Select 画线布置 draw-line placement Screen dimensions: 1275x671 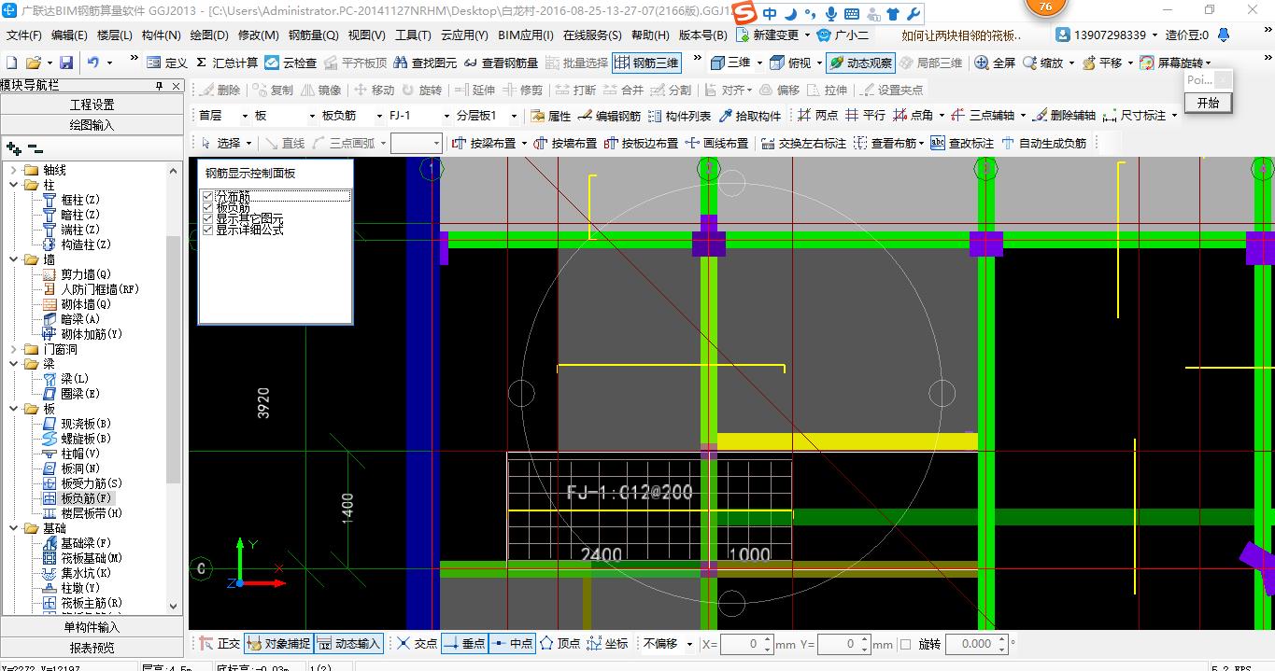click(716, 143)
